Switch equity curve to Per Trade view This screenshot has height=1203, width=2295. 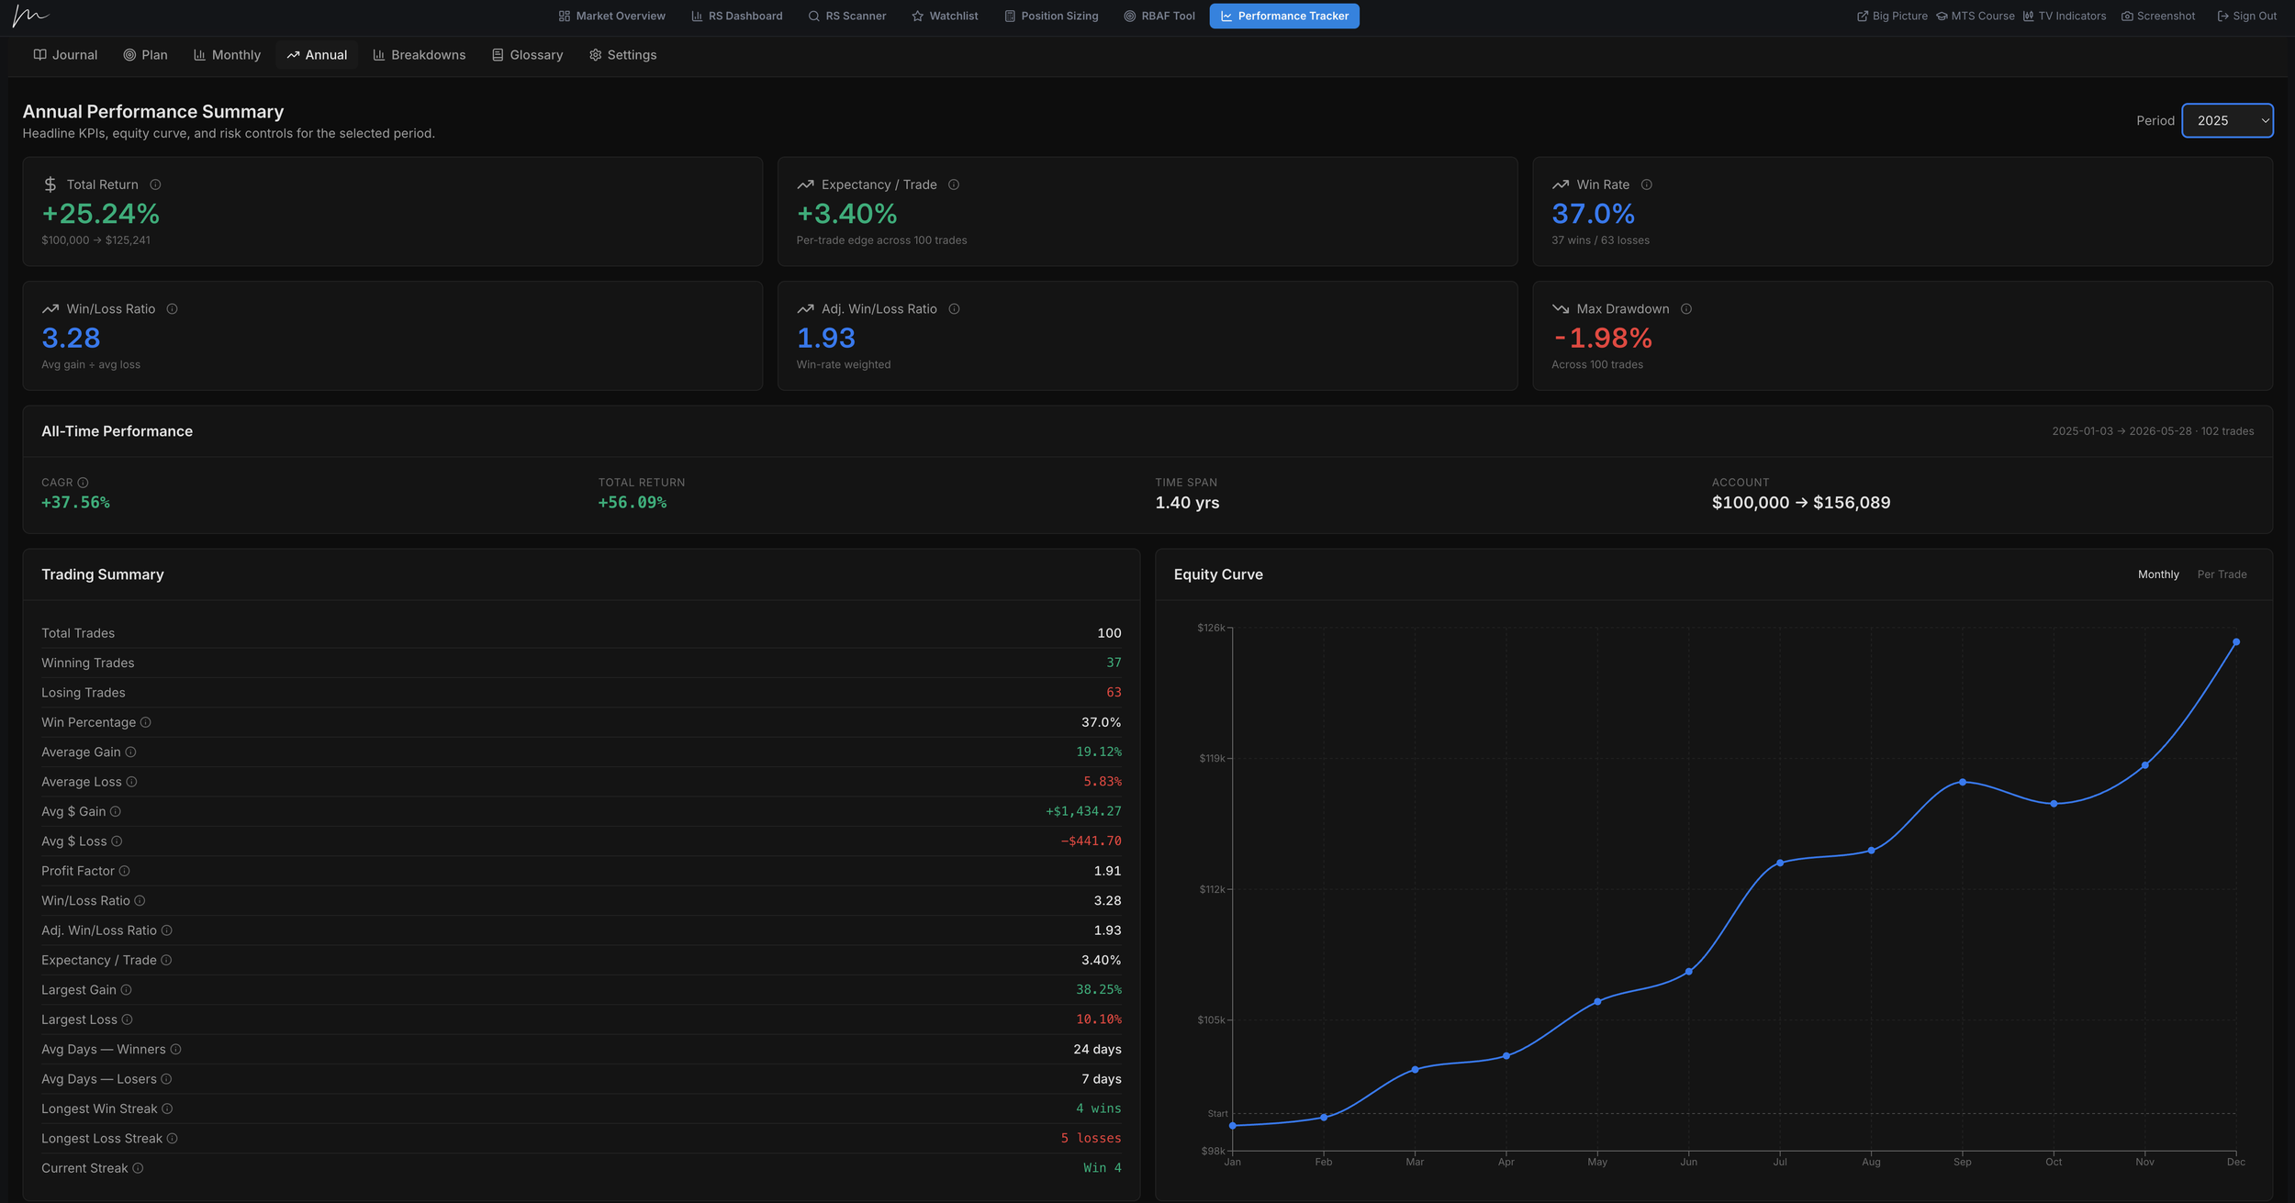2222,574
